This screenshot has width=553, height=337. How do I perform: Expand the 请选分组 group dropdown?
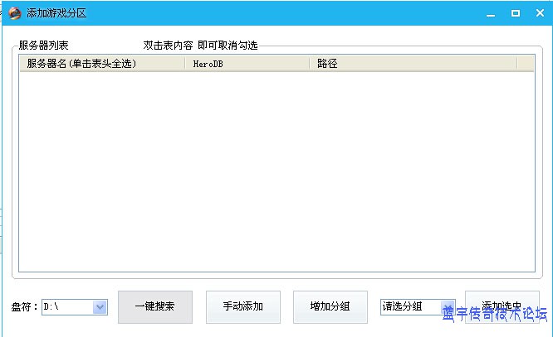point(448,306)
